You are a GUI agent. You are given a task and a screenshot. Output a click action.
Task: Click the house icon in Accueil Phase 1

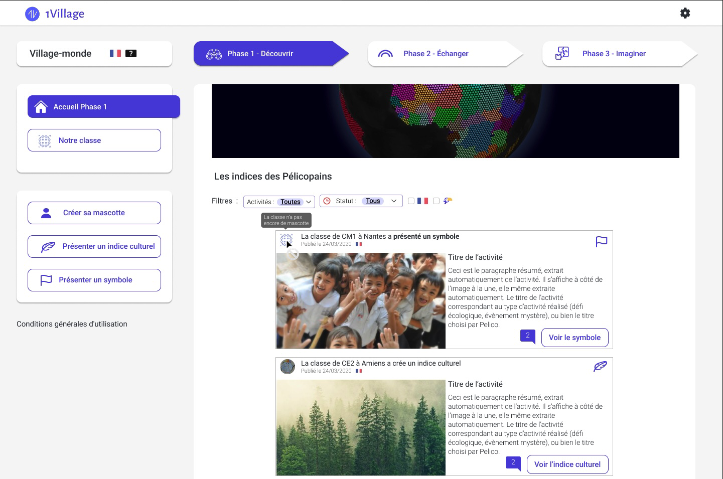point(41,107)
